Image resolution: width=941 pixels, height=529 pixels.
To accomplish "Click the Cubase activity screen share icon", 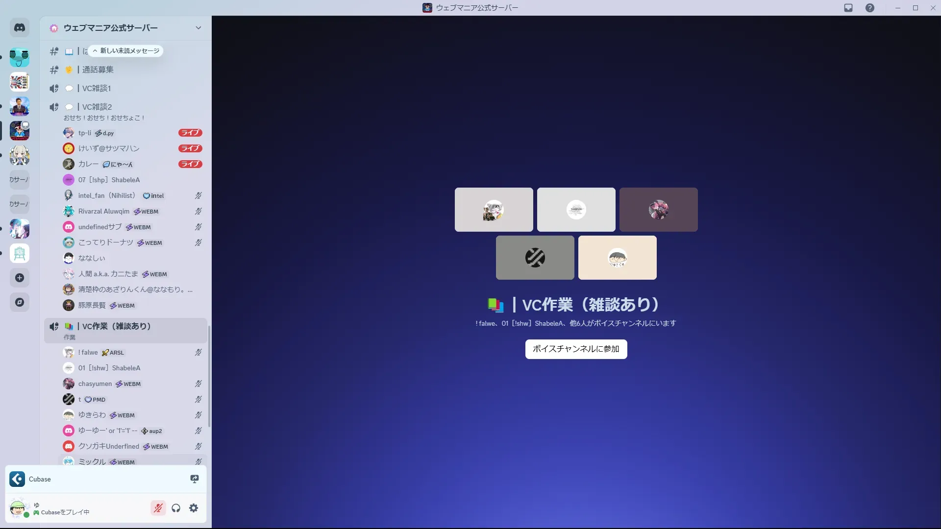I will pos(195,479).
